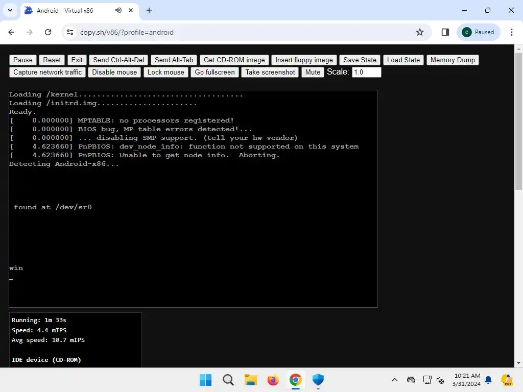Mute the tab via speaker icon
Screen dimensions: 523x392
[118, 10]
